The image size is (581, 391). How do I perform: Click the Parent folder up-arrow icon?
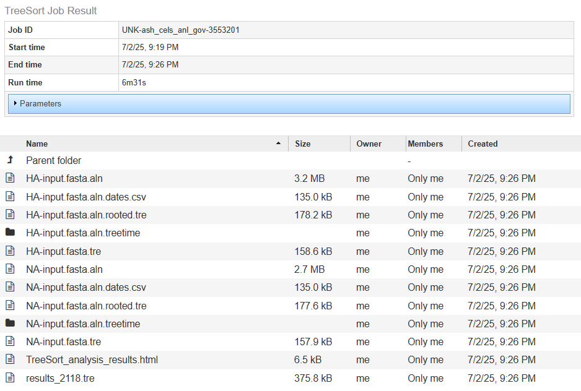(x=11, y=160)
